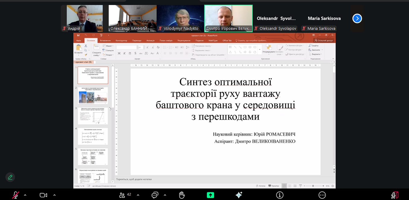Open the meeting chat panel
Screen dimensions: 409x200
click(x=155, y=195)
